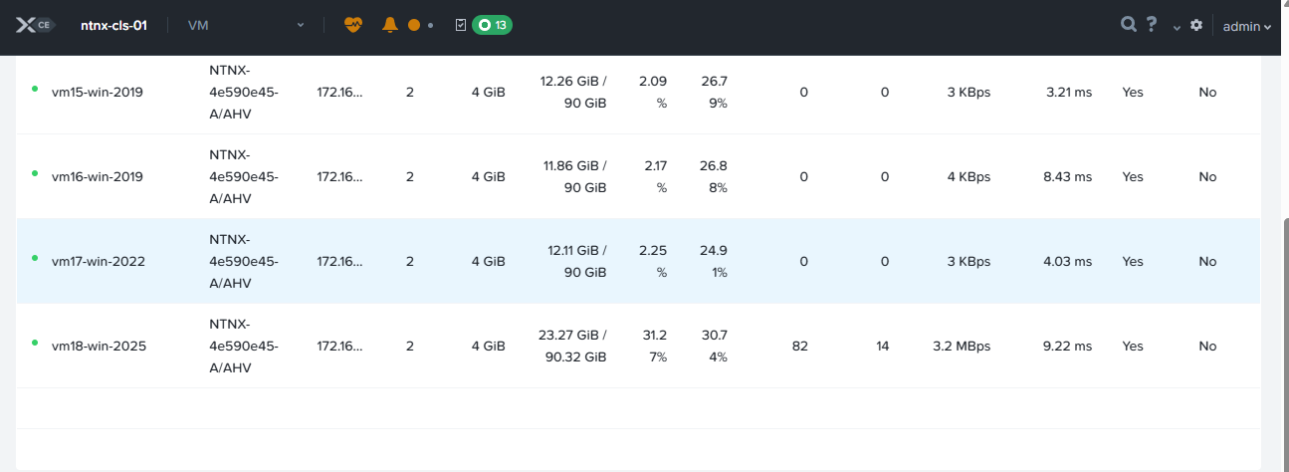Select vm17-win-2022 in the table
This screenshot has height=472, width=1289.
[x=99, y=262]
